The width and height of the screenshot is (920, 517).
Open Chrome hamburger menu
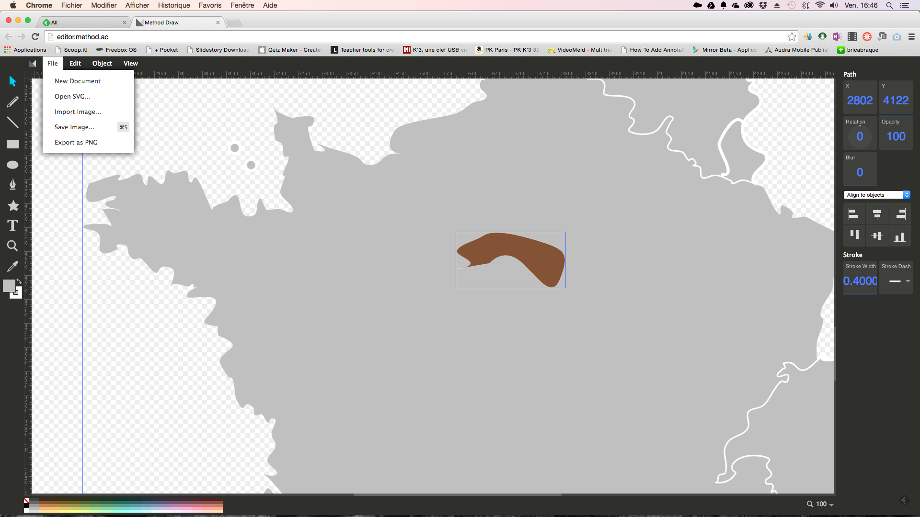click(911, 36)
